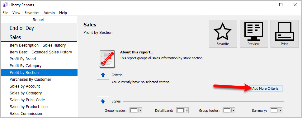
Task: Click the Report panel header
Action: (x=39, y=20)
